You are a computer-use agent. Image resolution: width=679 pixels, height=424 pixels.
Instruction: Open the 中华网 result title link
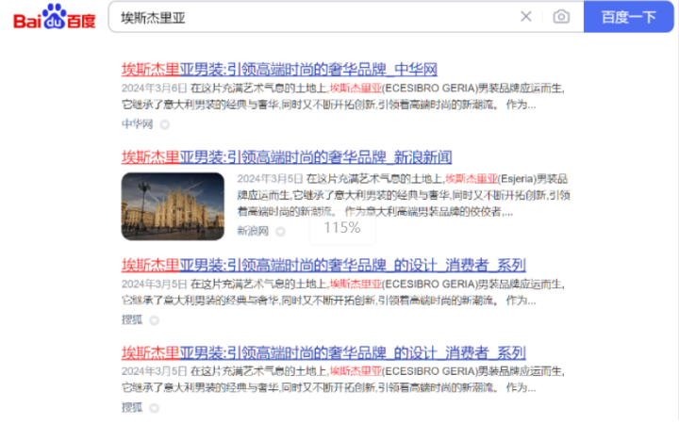point(279,69)
